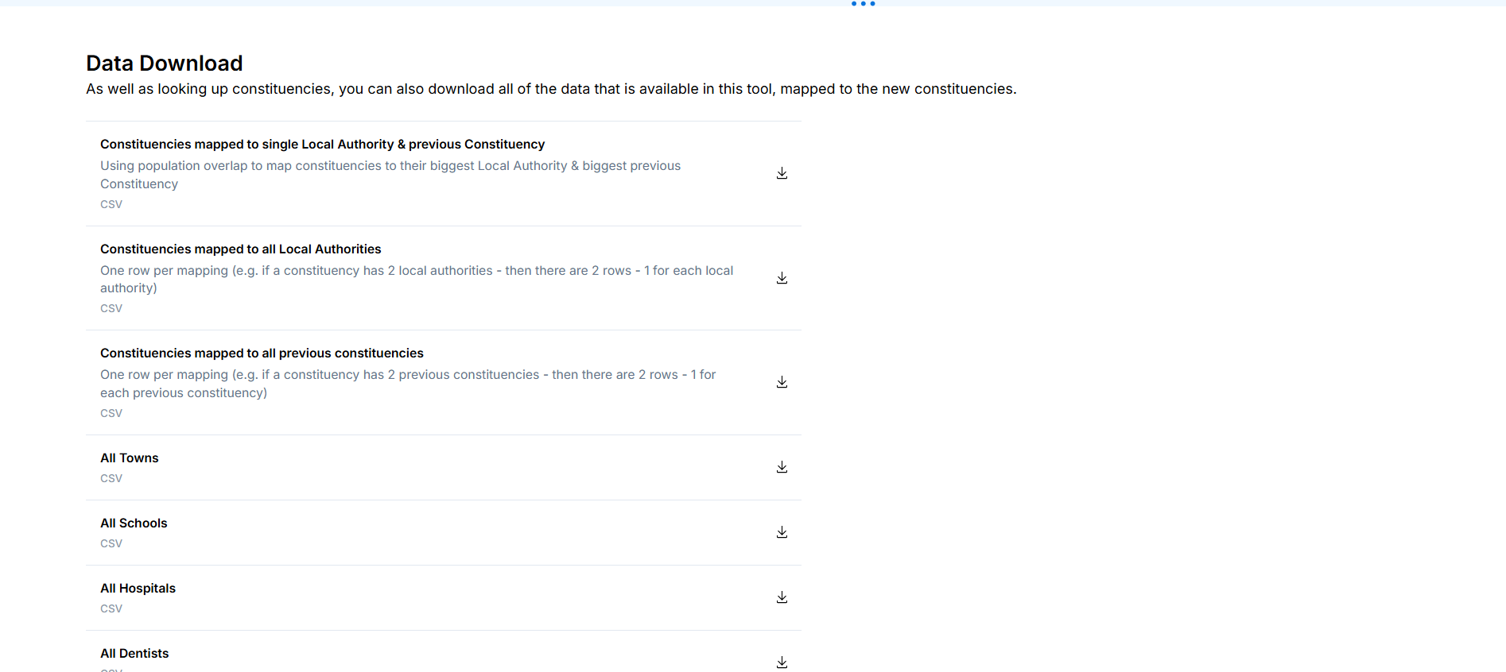1506x672 pixels.
Task: Click the 'Data Download' page heading
Action: tap(165, 64)
